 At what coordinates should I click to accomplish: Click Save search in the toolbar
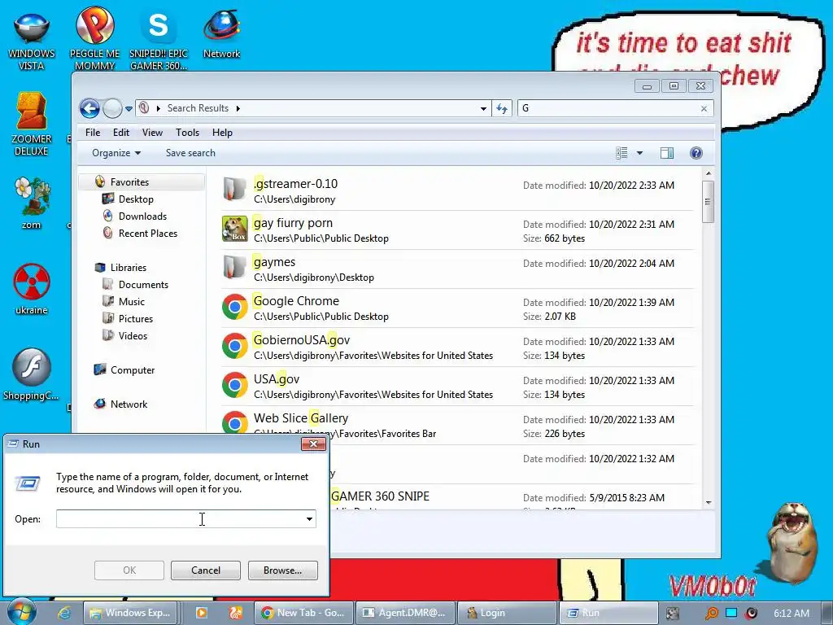click(190, 153)
